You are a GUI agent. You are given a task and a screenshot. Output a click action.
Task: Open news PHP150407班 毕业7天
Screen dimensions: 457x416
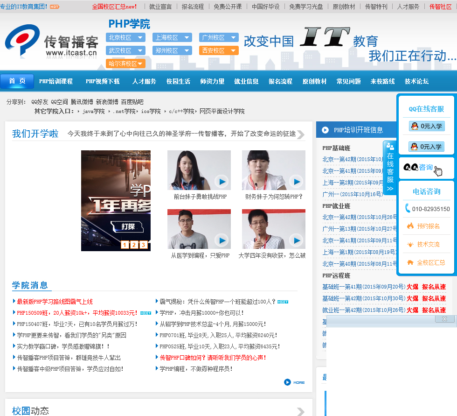coord(77,324)
